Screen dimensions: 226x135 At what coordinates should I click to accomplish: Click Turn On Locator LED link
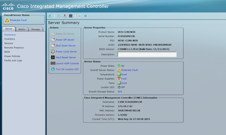point(67,69)
